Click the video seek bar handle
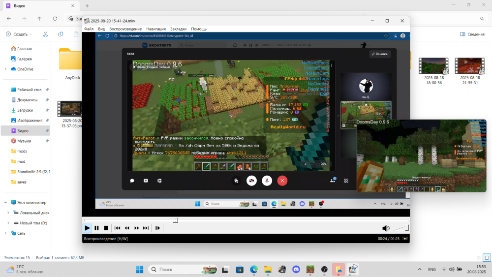 [176, 220]
